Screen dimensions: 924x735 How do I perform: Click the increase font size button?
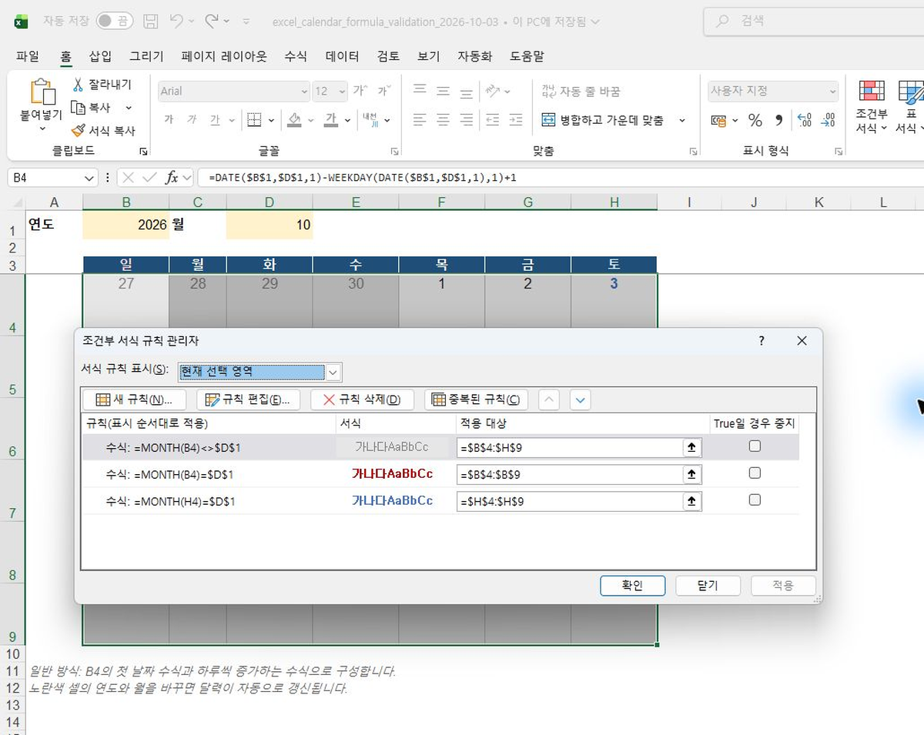click(x=360, y=91)
